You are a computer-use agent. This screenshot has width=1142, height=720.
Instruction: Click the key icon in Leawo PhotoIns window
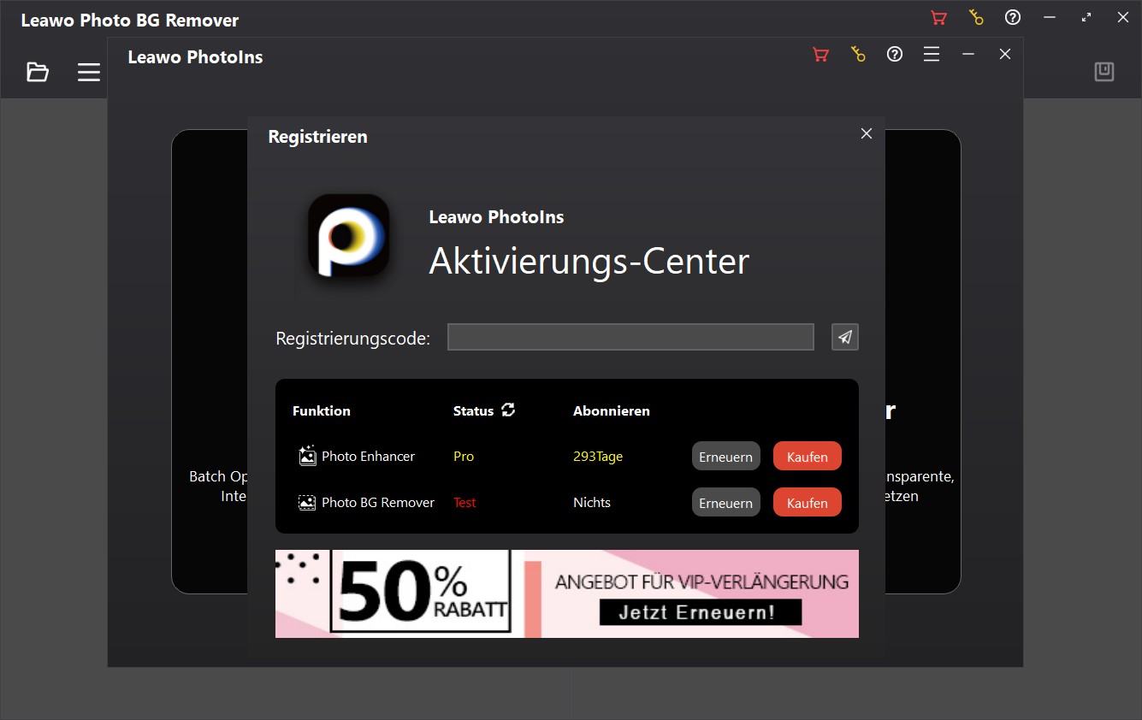click(859, 55)
